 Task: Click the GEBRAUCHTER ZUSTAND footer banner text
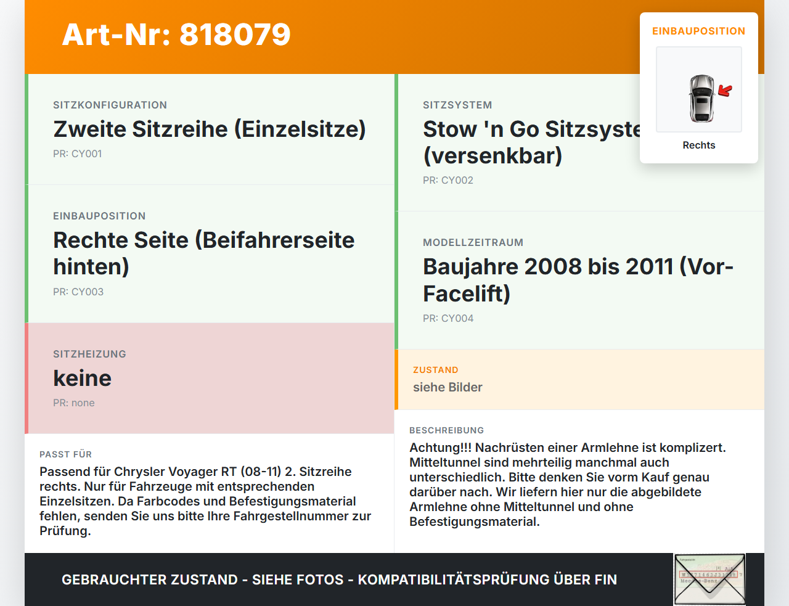(x=339, y=579)
